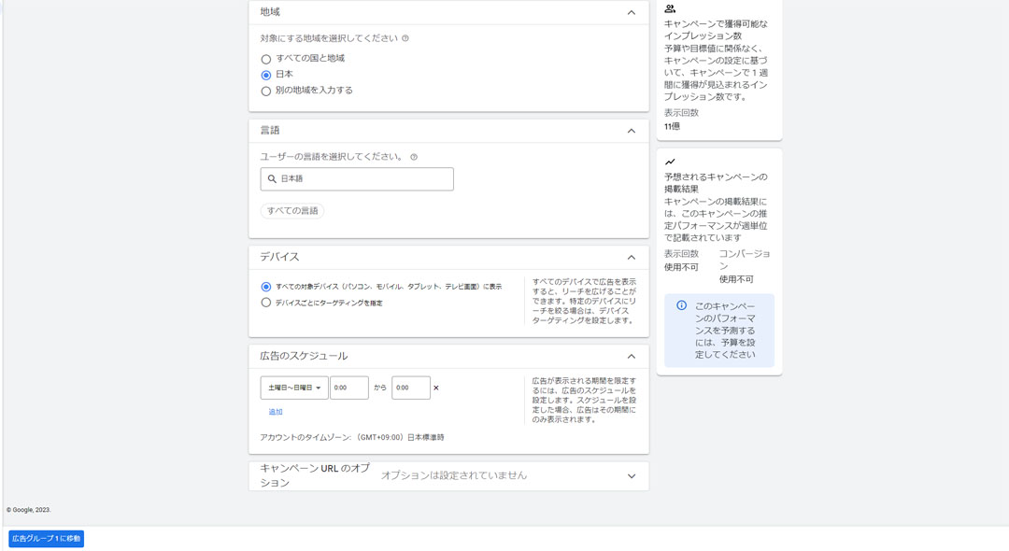Viewport: 1009px width, 551px height.
Task: Collapse the 広告のスケジュール section
Action: tap(632, 357)
